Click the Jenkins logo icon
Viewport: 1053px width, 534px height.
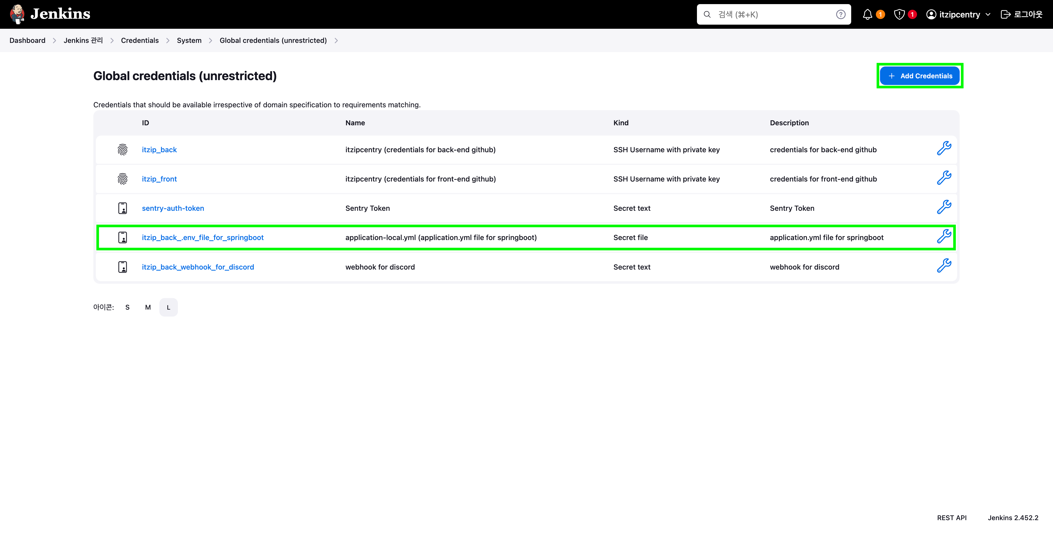pyautogui.click(x=17, y=14)
